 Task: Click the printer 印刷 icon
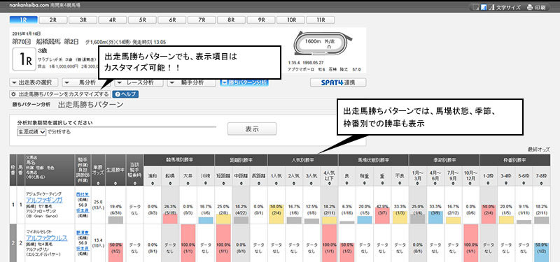(x=530, y=8)
